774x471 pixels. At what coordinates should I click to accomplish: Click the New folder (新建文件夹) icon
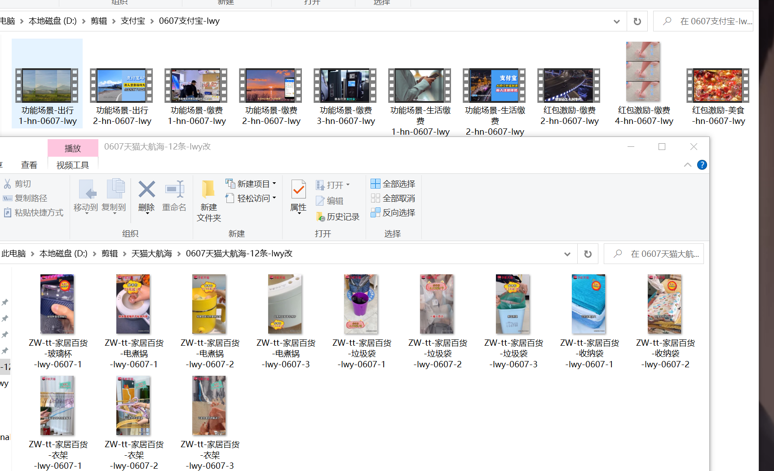point(208,189)
